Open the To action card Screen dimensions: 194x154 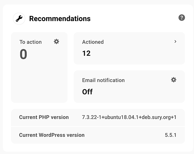(39, 81)
